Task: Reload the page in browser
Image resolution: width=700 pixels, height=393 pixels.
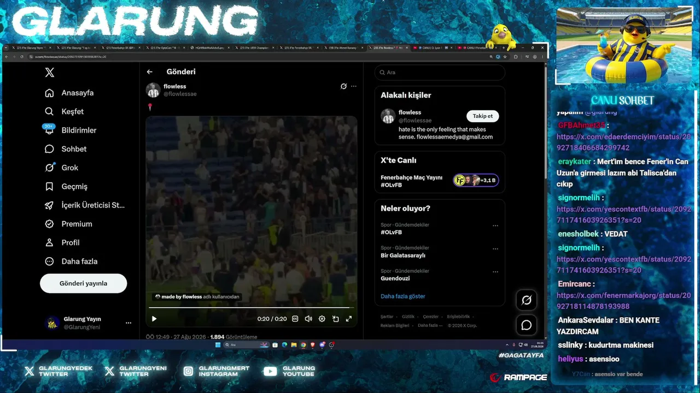Action: click(x=22, y=57)
